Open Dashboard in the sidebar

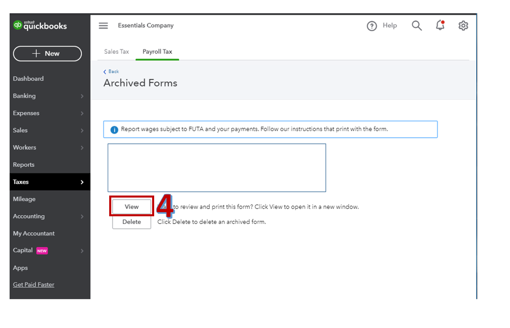(28, 79)
